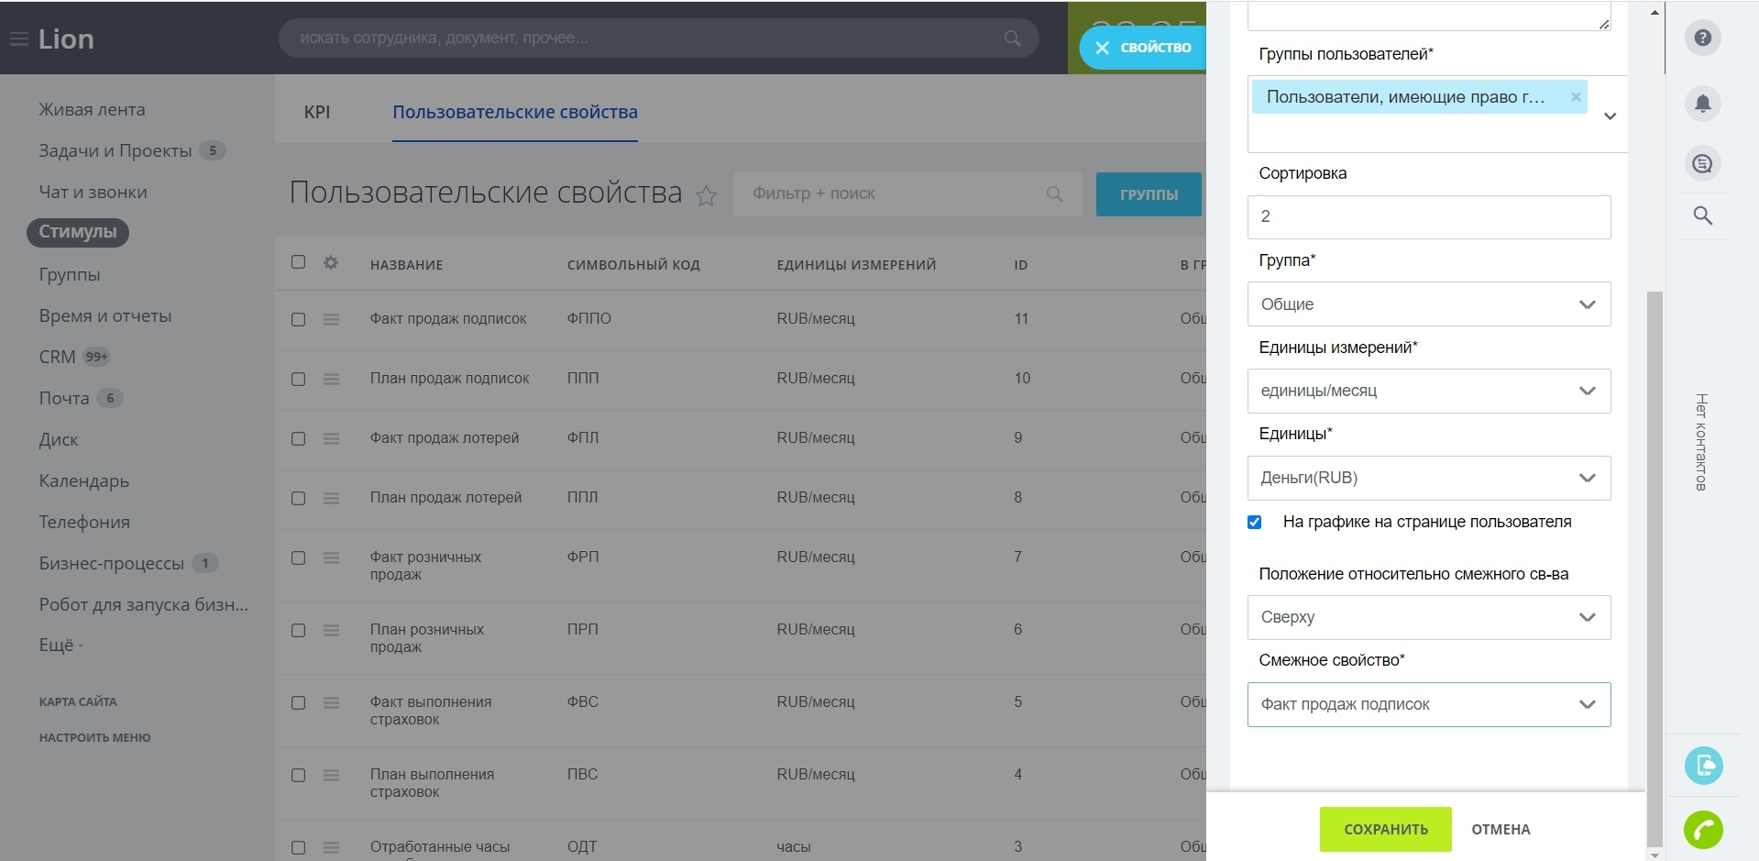Click the Стимулы sidebar item
1759x861 pixels.
tap(78, 232)
